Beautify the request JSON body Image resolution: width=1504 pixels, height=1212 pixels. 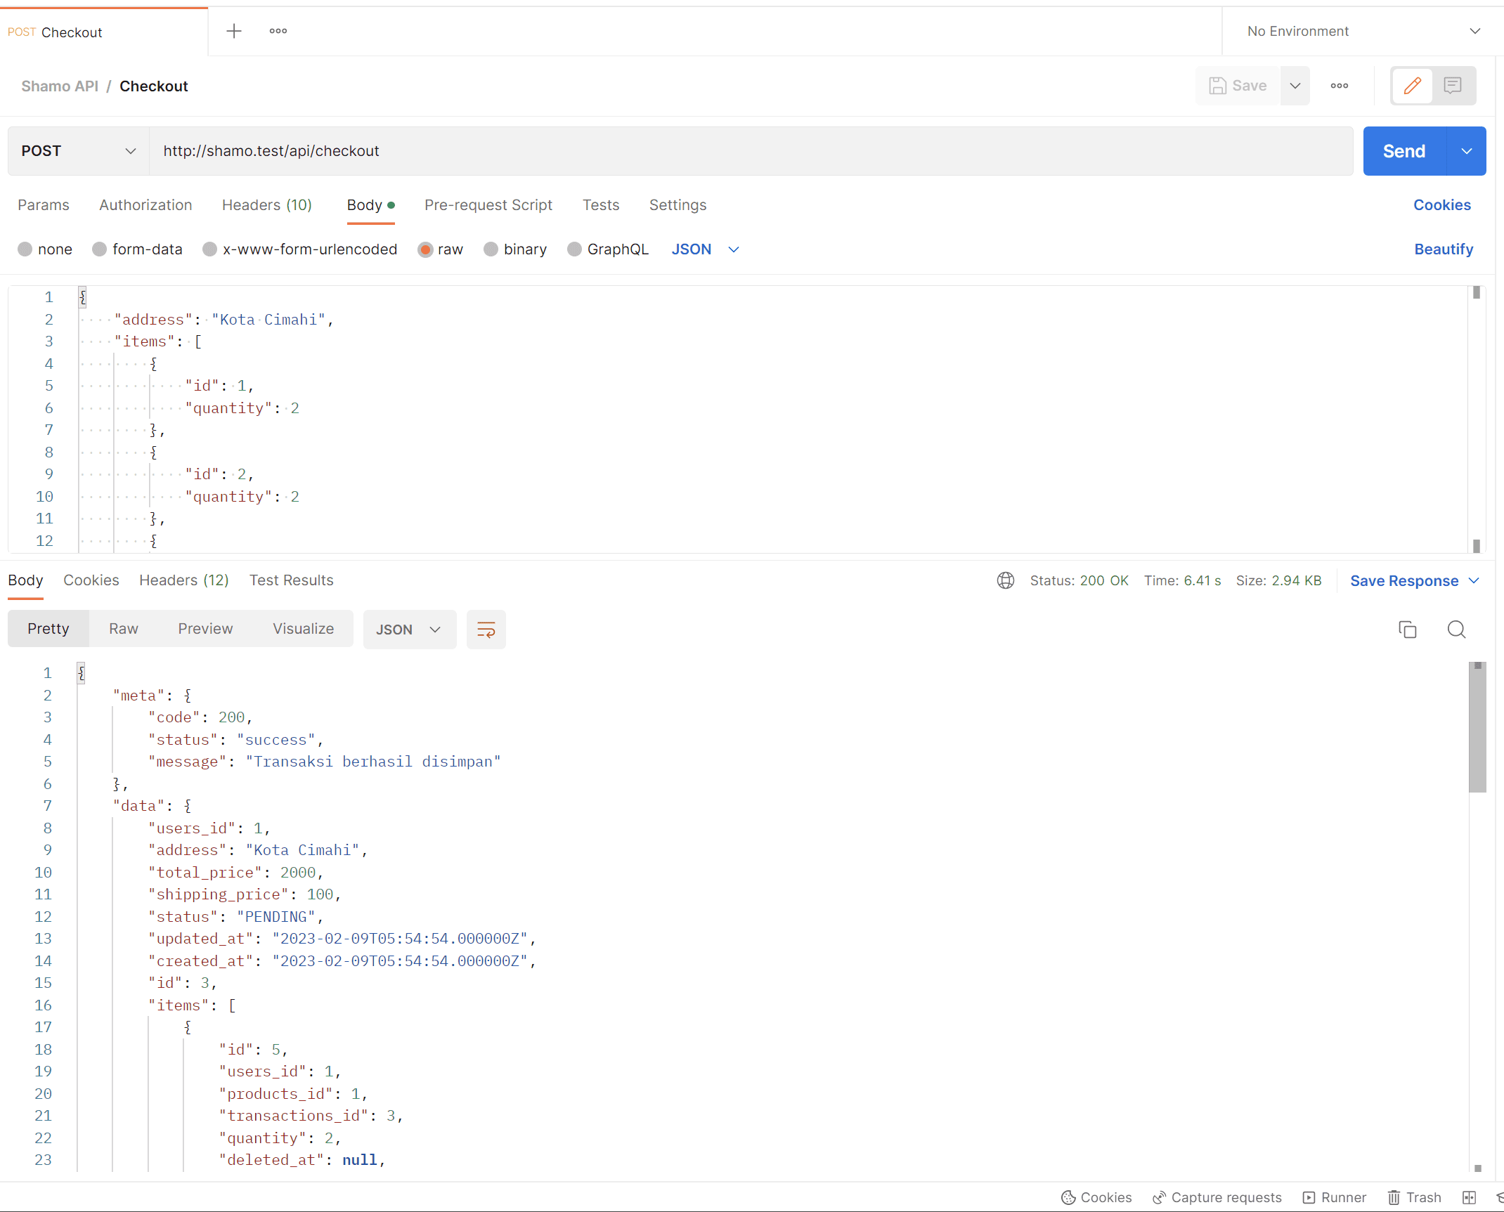click(1444, 249)
